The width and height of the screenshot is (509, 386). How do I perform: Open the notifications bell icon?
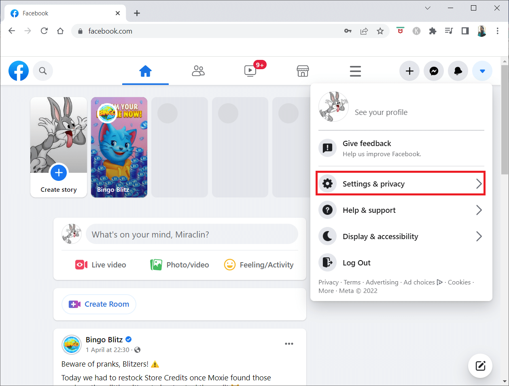click(x=458, y=71)
